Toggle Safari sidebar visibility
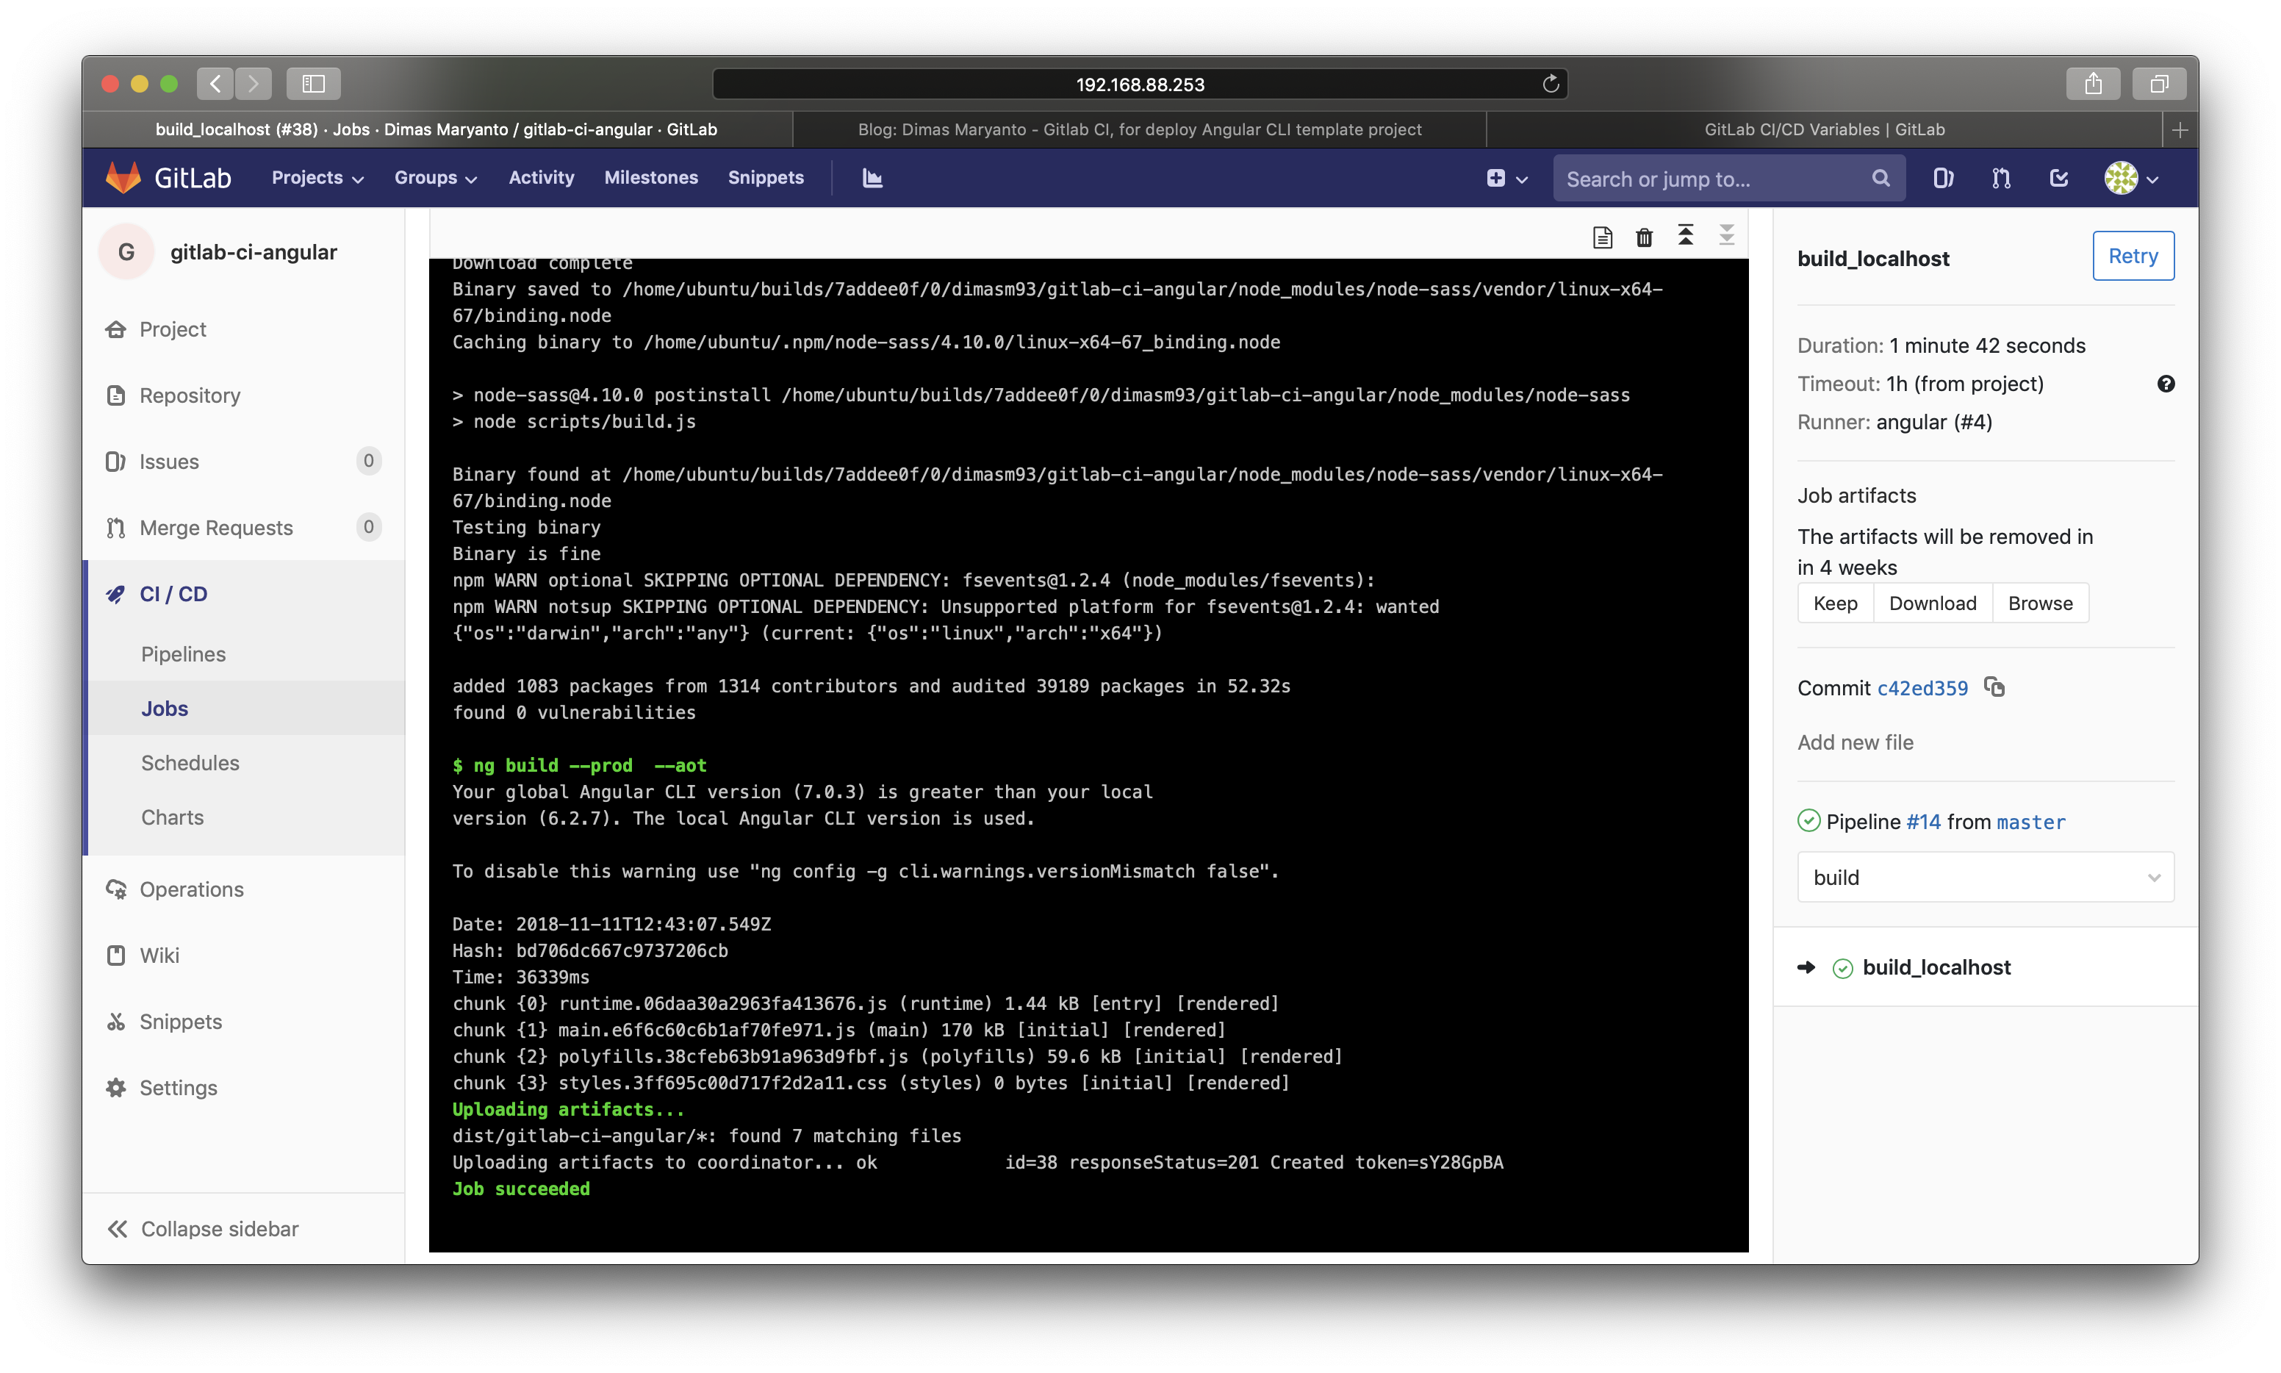 point(314,85)
